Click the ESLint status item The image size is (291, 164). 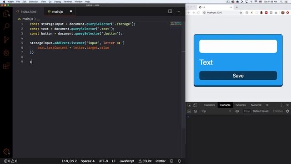coord(145,161)
